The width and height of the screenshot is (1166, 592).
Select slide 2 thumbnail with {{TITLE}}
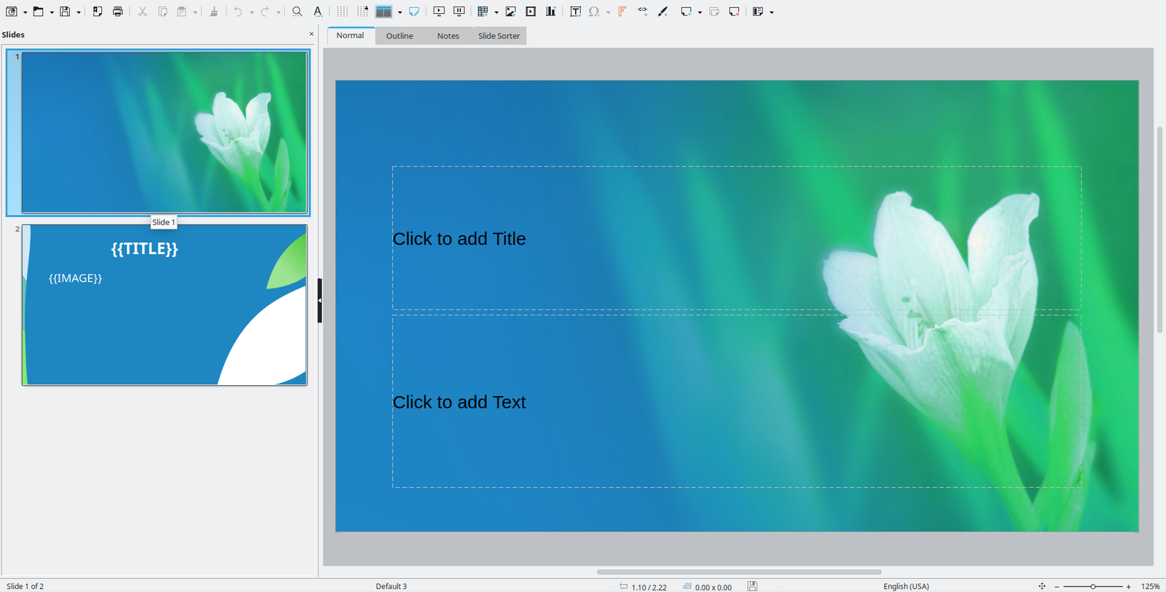tap(165, 304)
